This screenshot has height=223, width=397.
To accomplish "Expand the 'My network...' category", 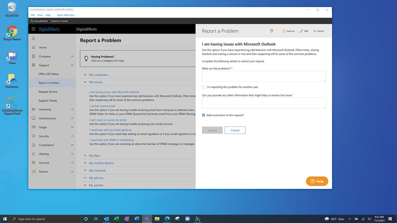I will 98,171.
